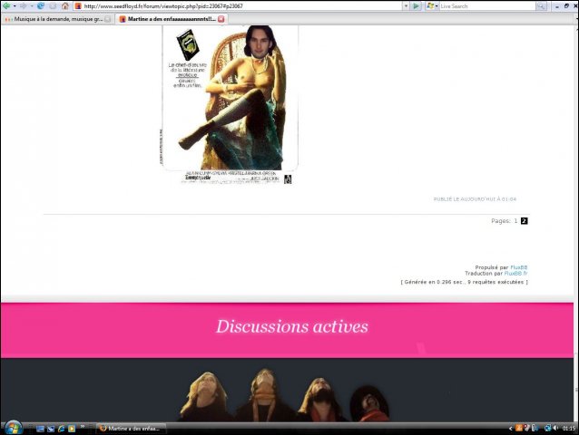This screenshot has width=579, height=435.
Task: Click the URL address bar field
Action: 236,5
